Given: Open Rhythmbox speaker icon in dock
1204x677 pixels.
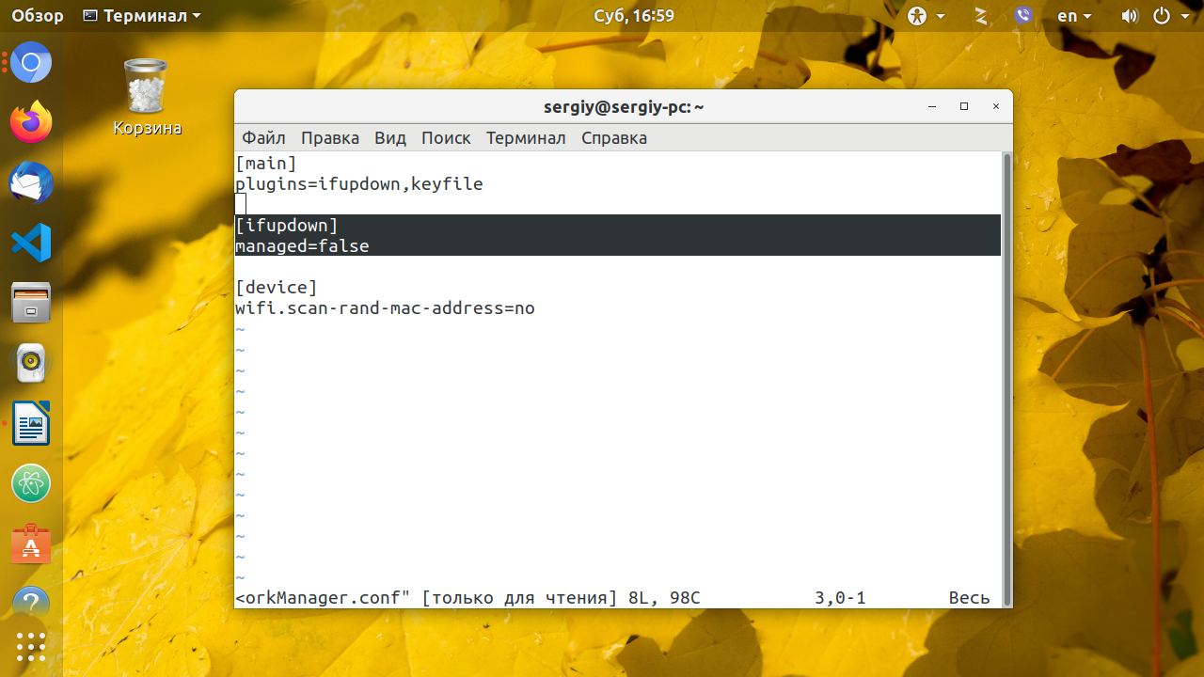Looking at the screenshot, I should point(31,363).
